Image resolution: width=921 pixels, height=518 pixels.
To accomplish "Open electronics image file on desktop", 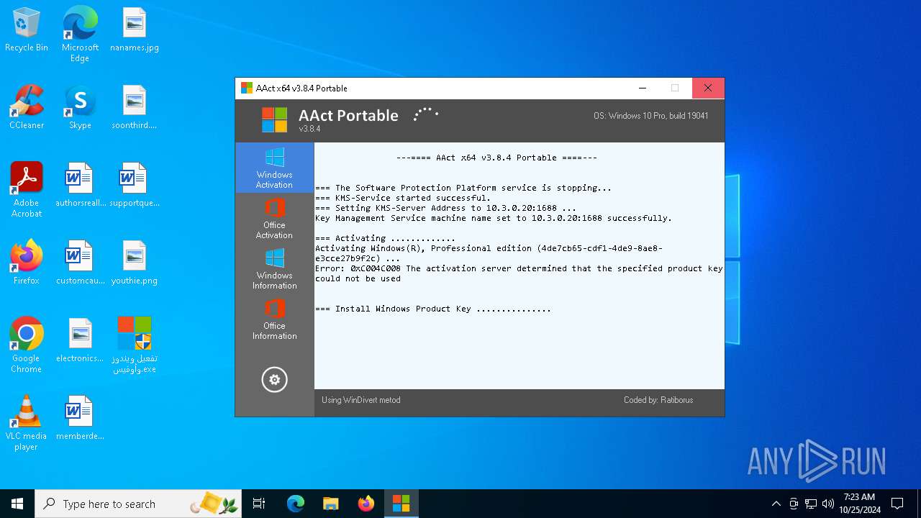I will (80, 340).
